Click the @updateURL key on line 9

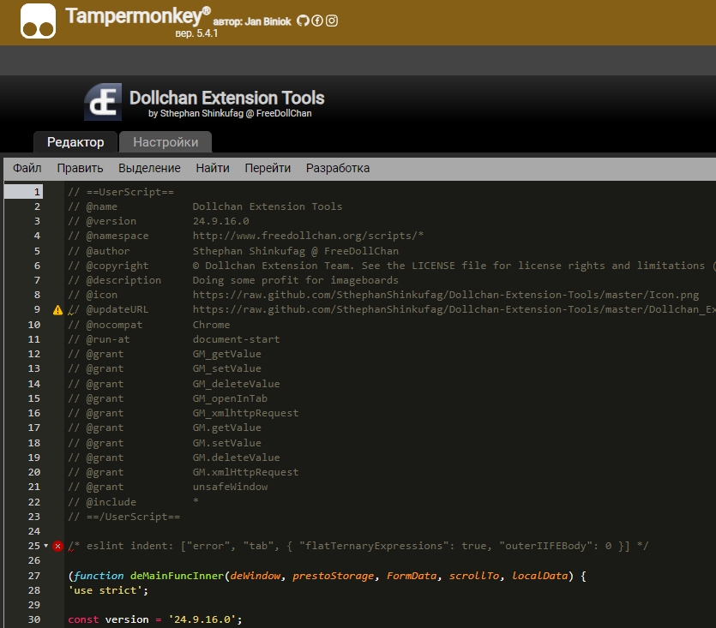117,309
